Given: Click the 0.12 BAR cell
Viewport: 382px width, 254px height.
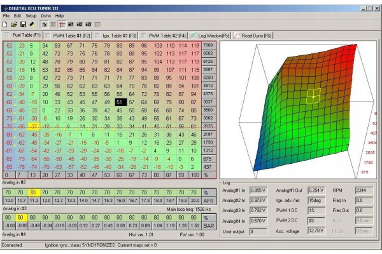Looking at the screenshot, I should [83, 226].
